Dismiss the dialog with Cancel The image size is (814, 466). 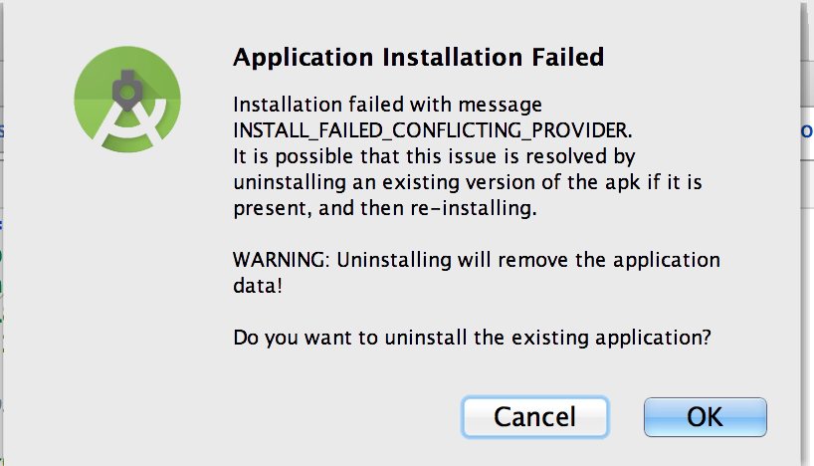pyautogui.click(x=534, y=417)
